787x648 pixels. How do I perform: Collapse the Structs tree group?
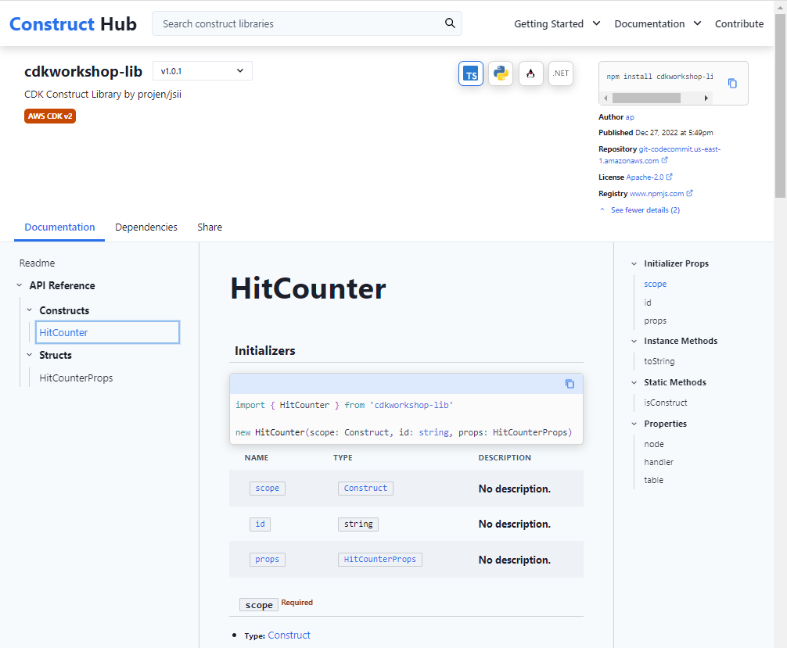tap(29, 355)
